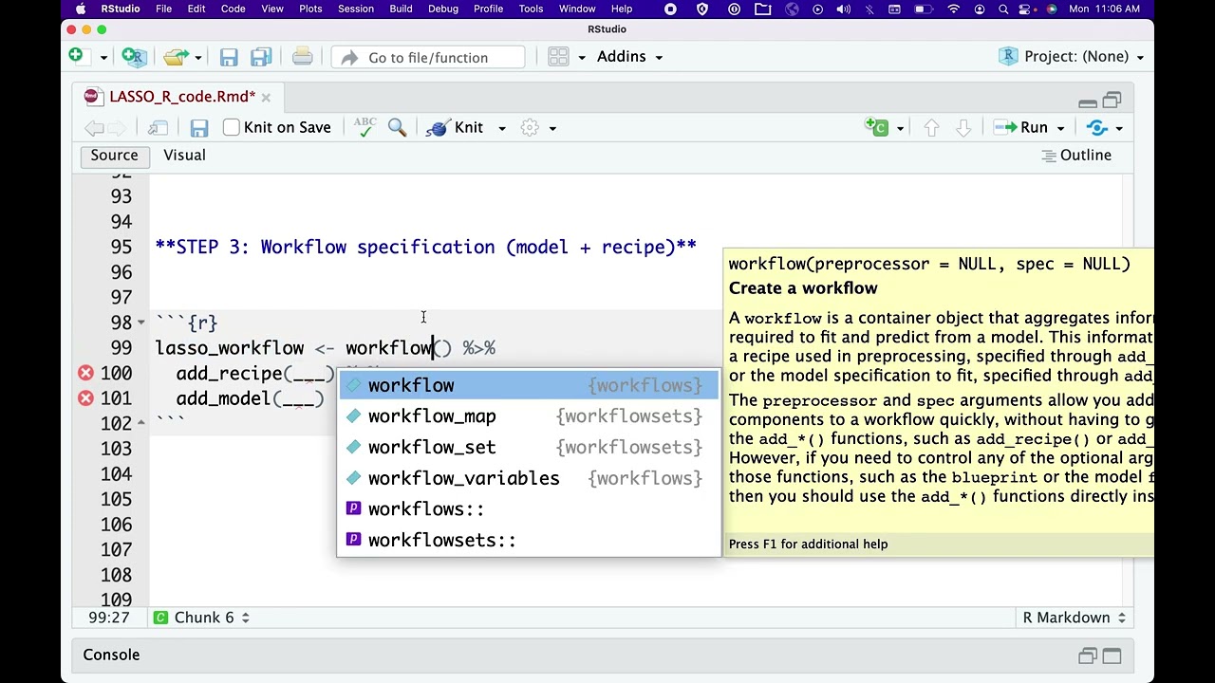Click the Go to next chunk arrow
Screen dimensions: 1215x683
[963, 128]
